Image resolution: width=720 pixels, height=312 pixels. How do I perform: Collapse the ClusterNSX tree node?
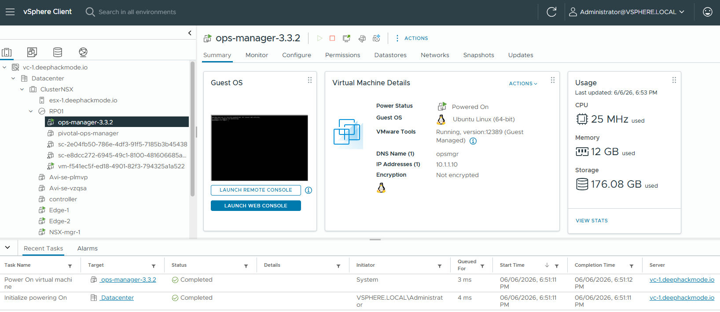click(x=22, y=89)
